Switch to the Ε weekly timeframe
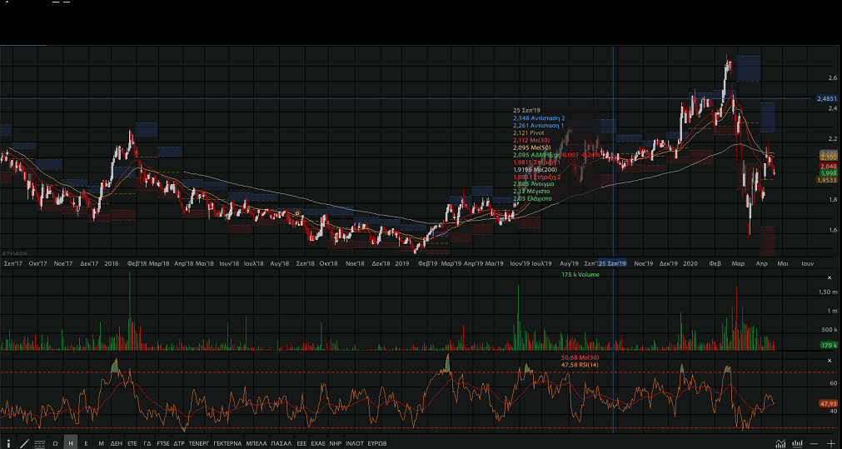Screen dimensions: 842x449 tap(86, 443)
